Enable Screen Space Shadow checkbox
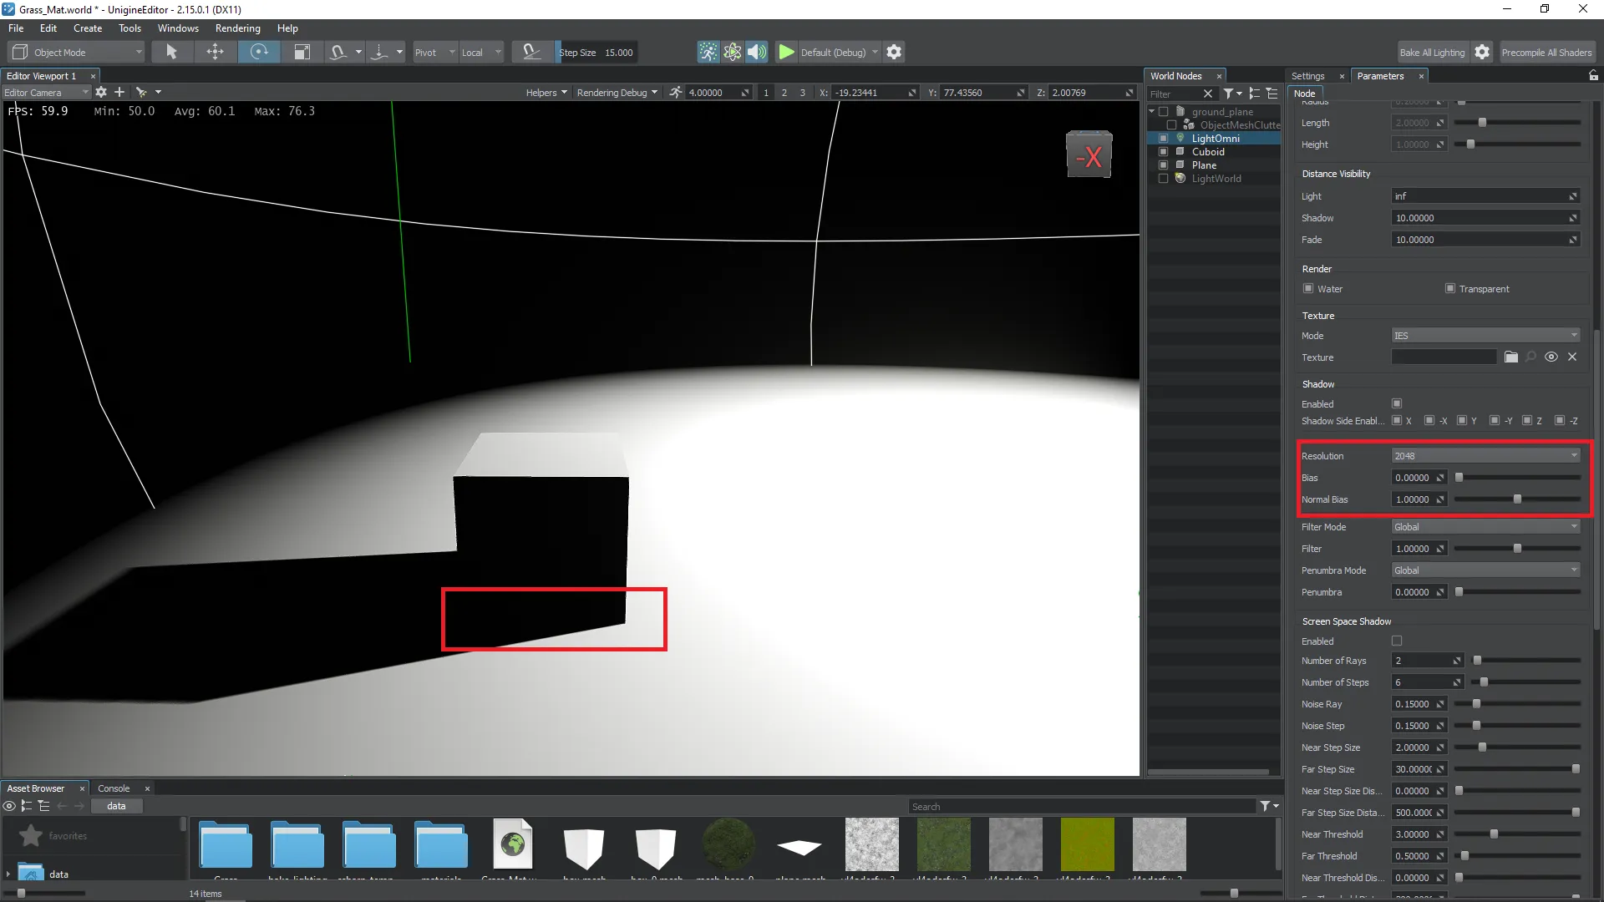This screenshot has height=902, width=1604. click(x=1397, y=641)
